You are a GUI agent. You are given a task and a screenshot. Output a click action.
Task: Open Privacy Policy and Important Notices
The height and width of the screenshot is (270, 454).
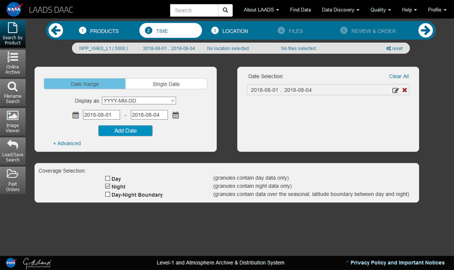(x=397, y=263)
